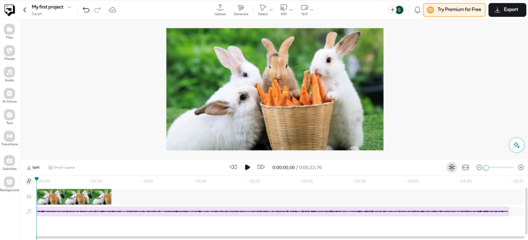The width and height of the screenshot is (528, 240).
Task: Click the cloud save status icon
Action: [x=112, y=10]
